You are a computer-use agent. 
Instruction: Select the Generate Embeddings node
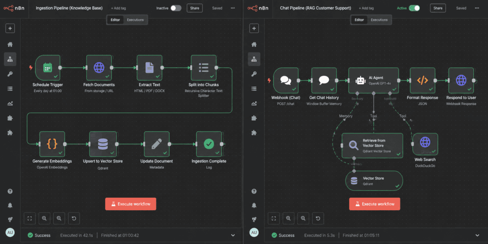(52, 144)
